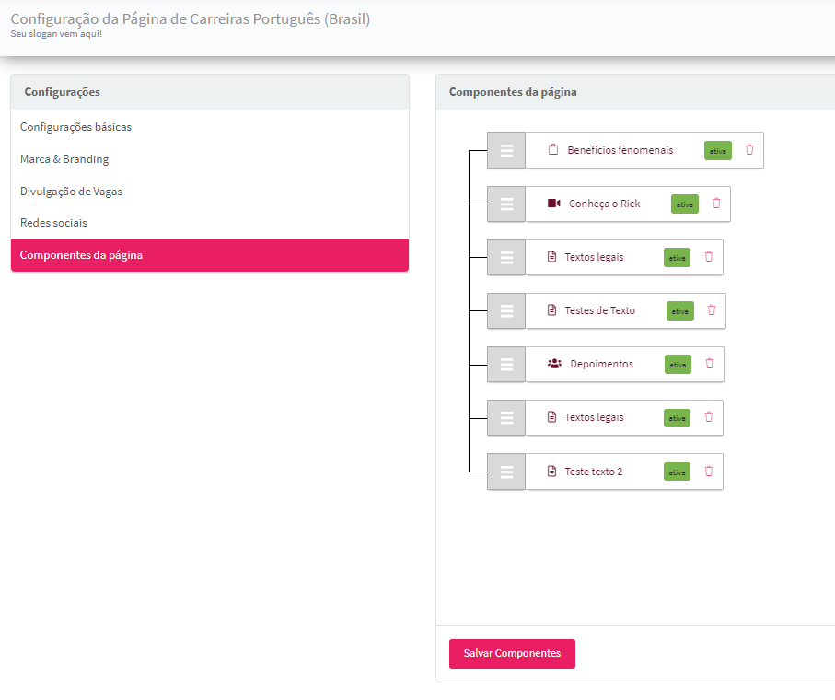The image size is (835, 700).
Task: Select Divulgação de Vagas menu item
Action: pos(71,192)
